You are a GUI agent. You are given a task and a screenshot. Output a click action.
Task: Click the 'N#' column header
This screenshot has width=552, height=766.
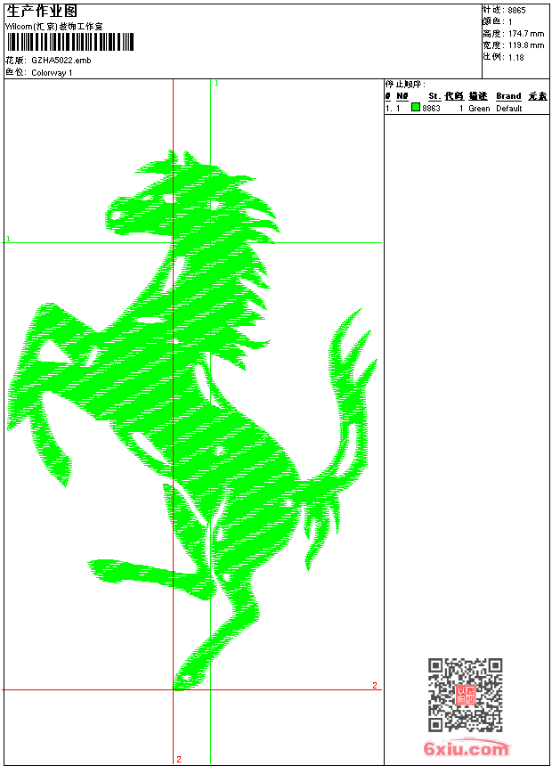[x=402, y=96]
